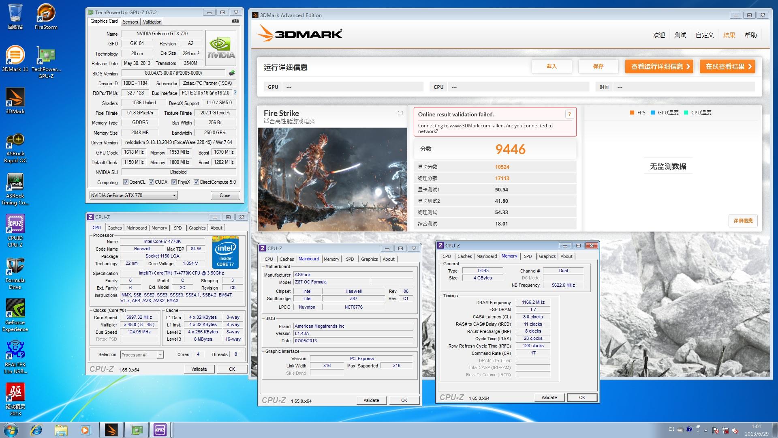The width and height of the screenshot is (778, 438).
Task: Switch to the Validation tab in GPU-Z
Action: tap(152, 22)
